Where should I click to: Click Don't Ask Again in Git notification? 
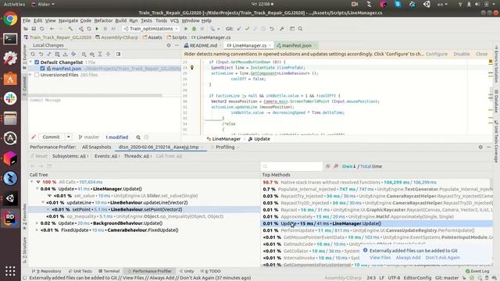click(x=443, y=258)
